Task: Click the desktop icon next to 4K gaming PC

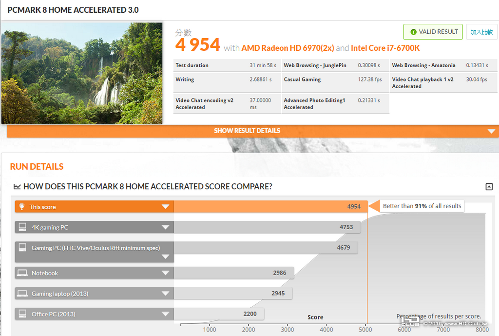Action: pos(22,227)
